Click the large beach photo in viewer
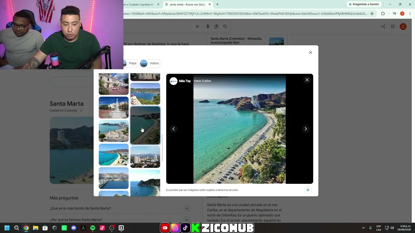Image resolution: width=415 pixels, height=233 pixels. pyautogui.click(x=240, y=129)
